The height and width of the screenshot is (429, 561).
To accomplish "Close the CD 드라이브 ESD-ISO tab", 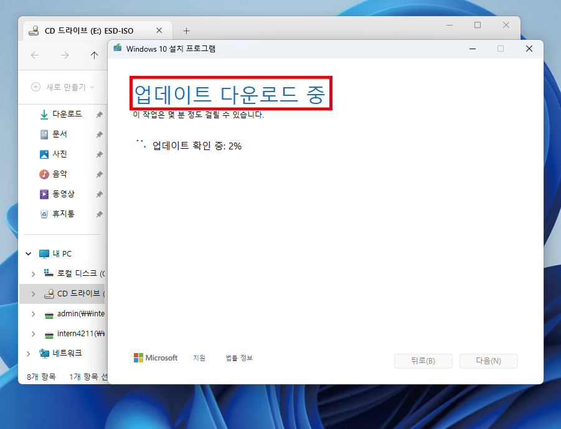I will pyautogui.click(x=159, y=31).
